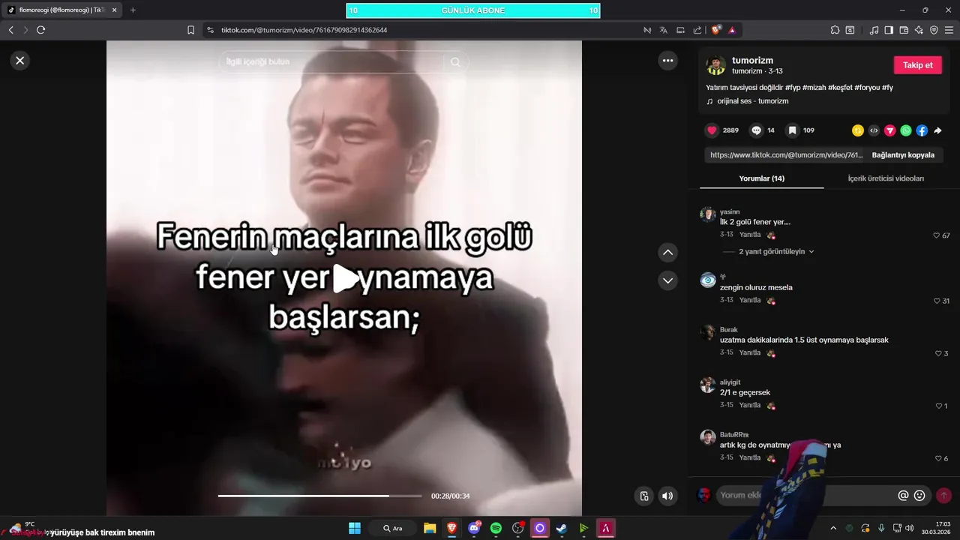Reply to yasinn's comment via Yanıtla
Image resolution: width=960 pixels, height=540 pixels.
click(x=750, y=235)
